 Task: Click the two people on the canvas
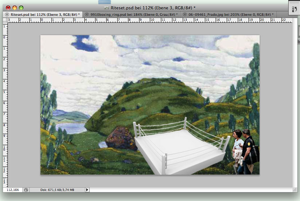[x=246, y=152]
